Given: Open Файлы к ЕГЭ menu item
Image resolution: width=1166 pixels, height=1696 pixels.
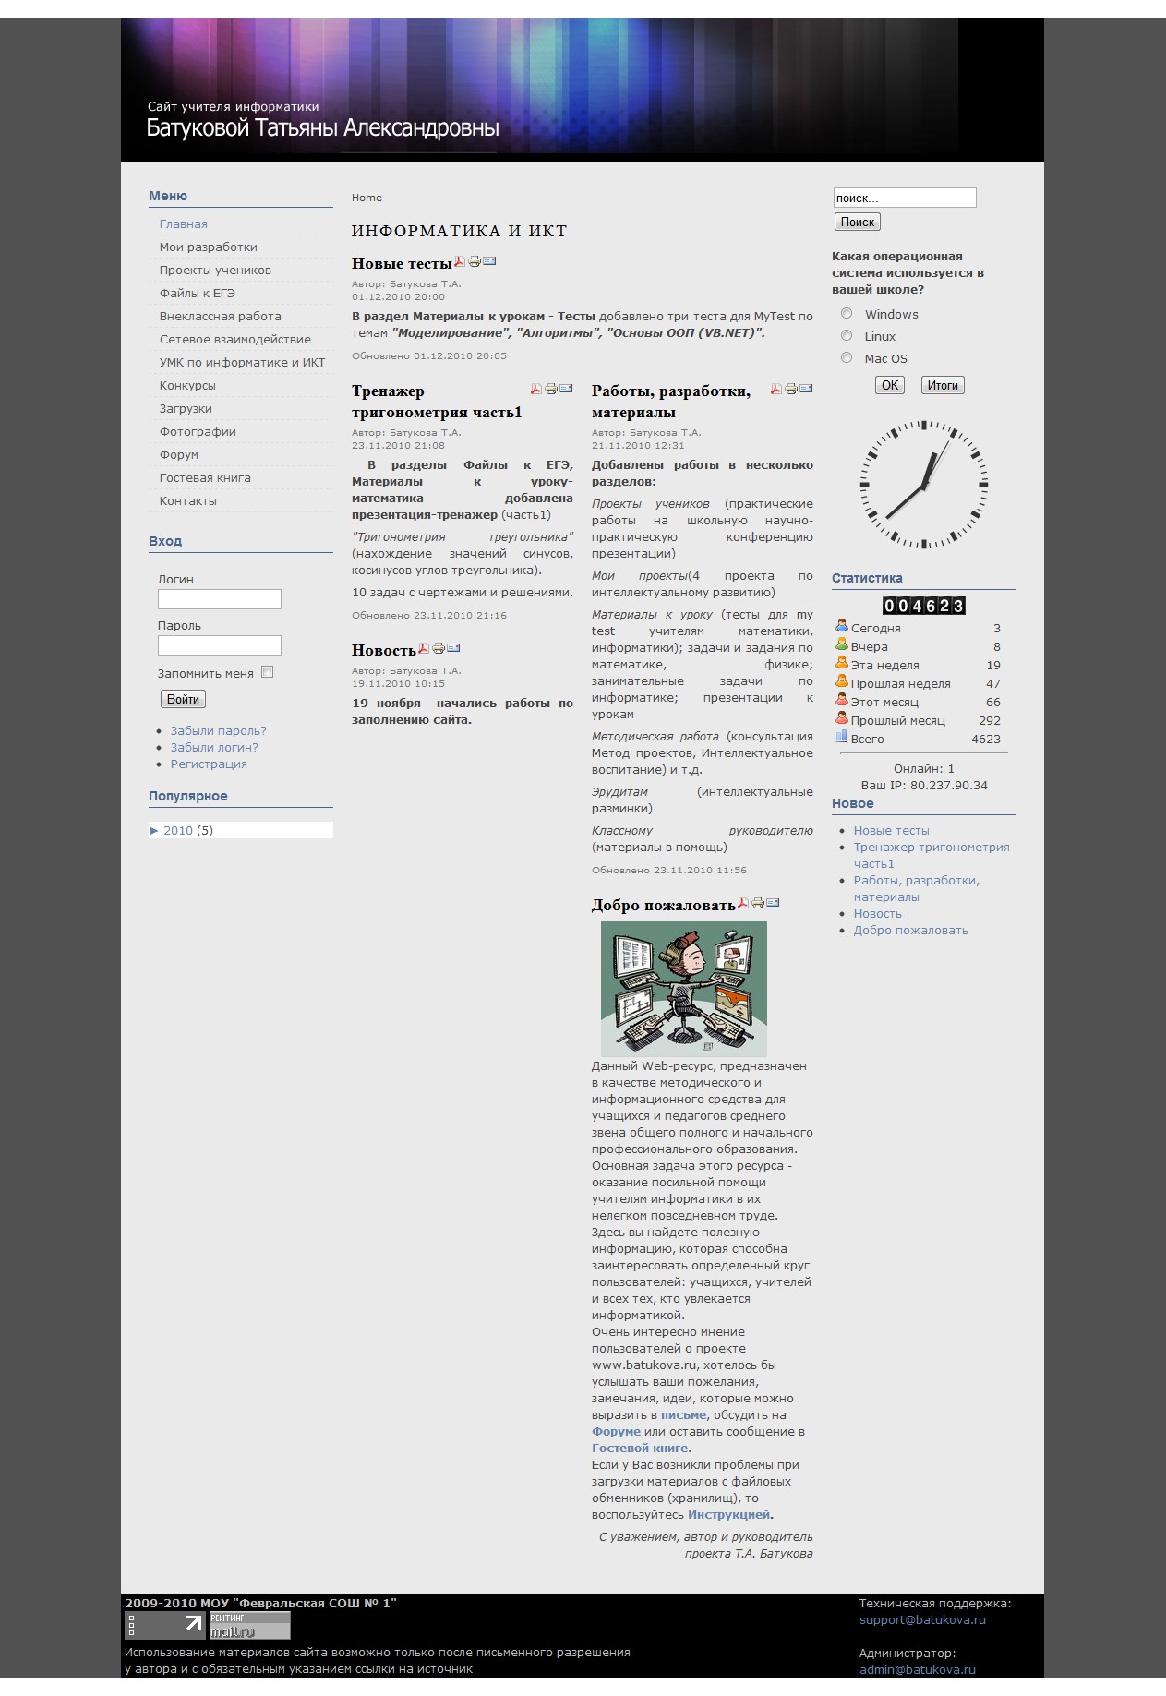Looking at the screenshot, I should click(x=198, y=294).
